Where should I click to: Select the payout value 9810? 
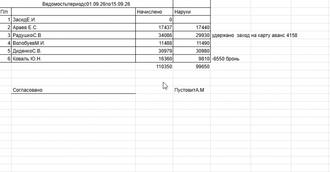(192, 58)
